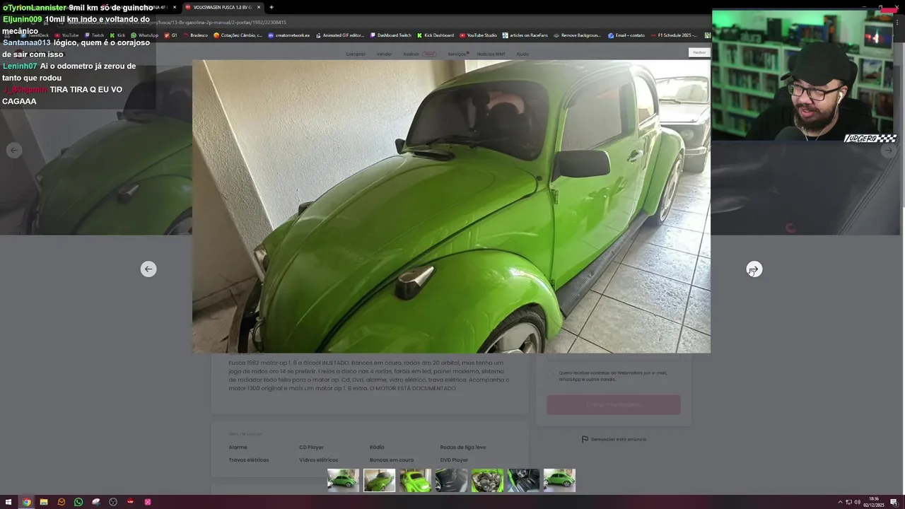Open the pink app icon on the taskbar

[148, 502]
